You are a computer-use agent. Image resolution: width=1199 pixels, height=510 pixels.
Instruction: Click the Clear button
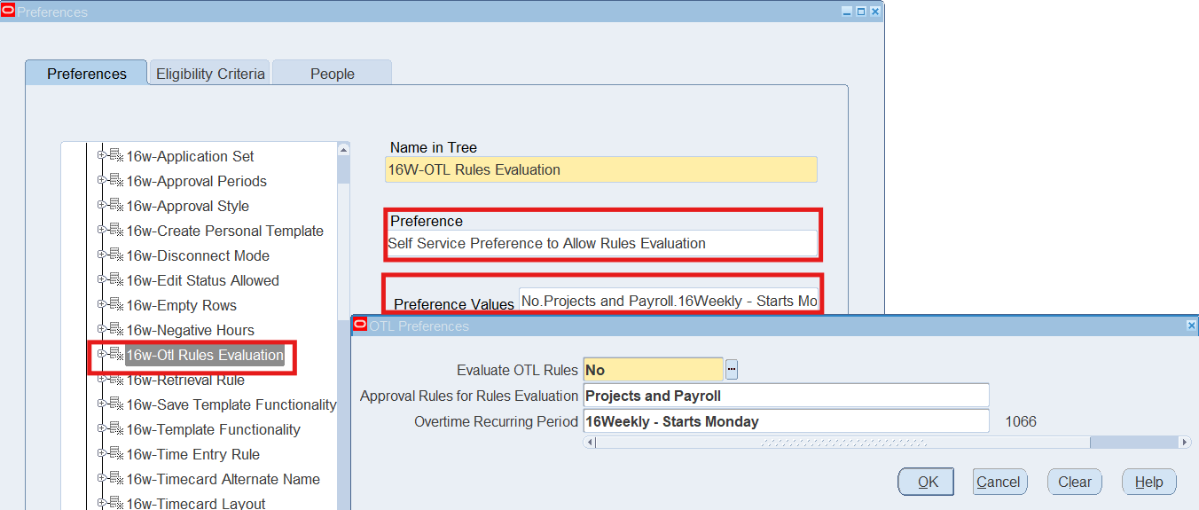[x=1074, y=482]
